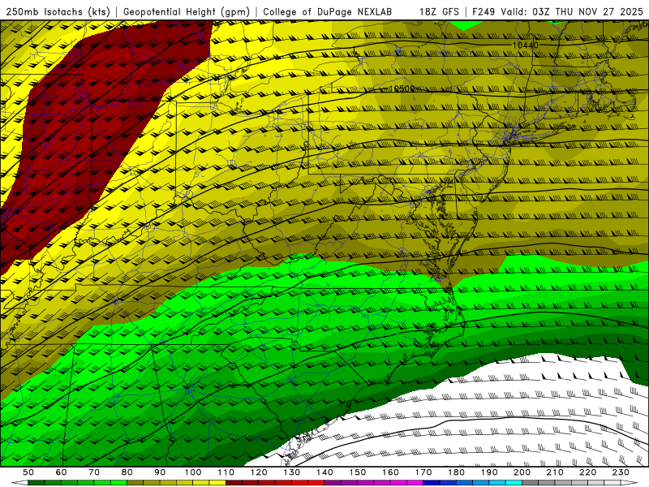Click the 230 value on the color scale
Screen dimensions: 649x487
click(x=621, y=472)
